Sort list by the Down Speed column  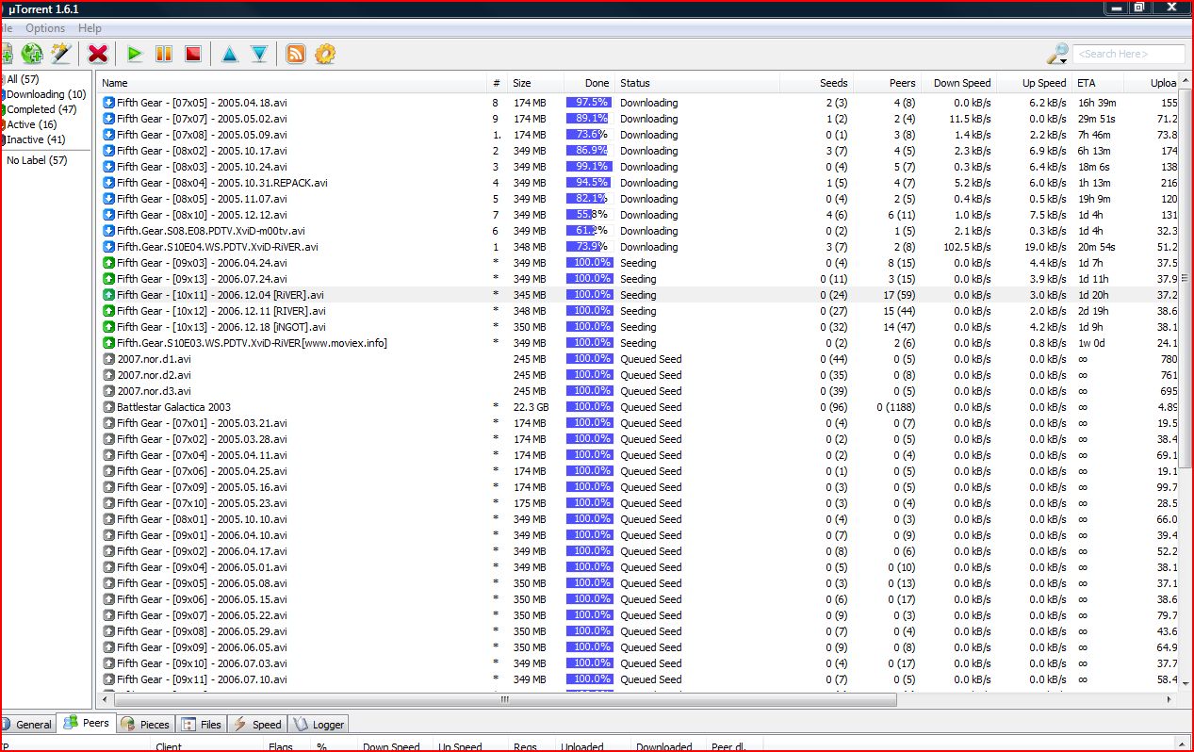pos(961,83)
